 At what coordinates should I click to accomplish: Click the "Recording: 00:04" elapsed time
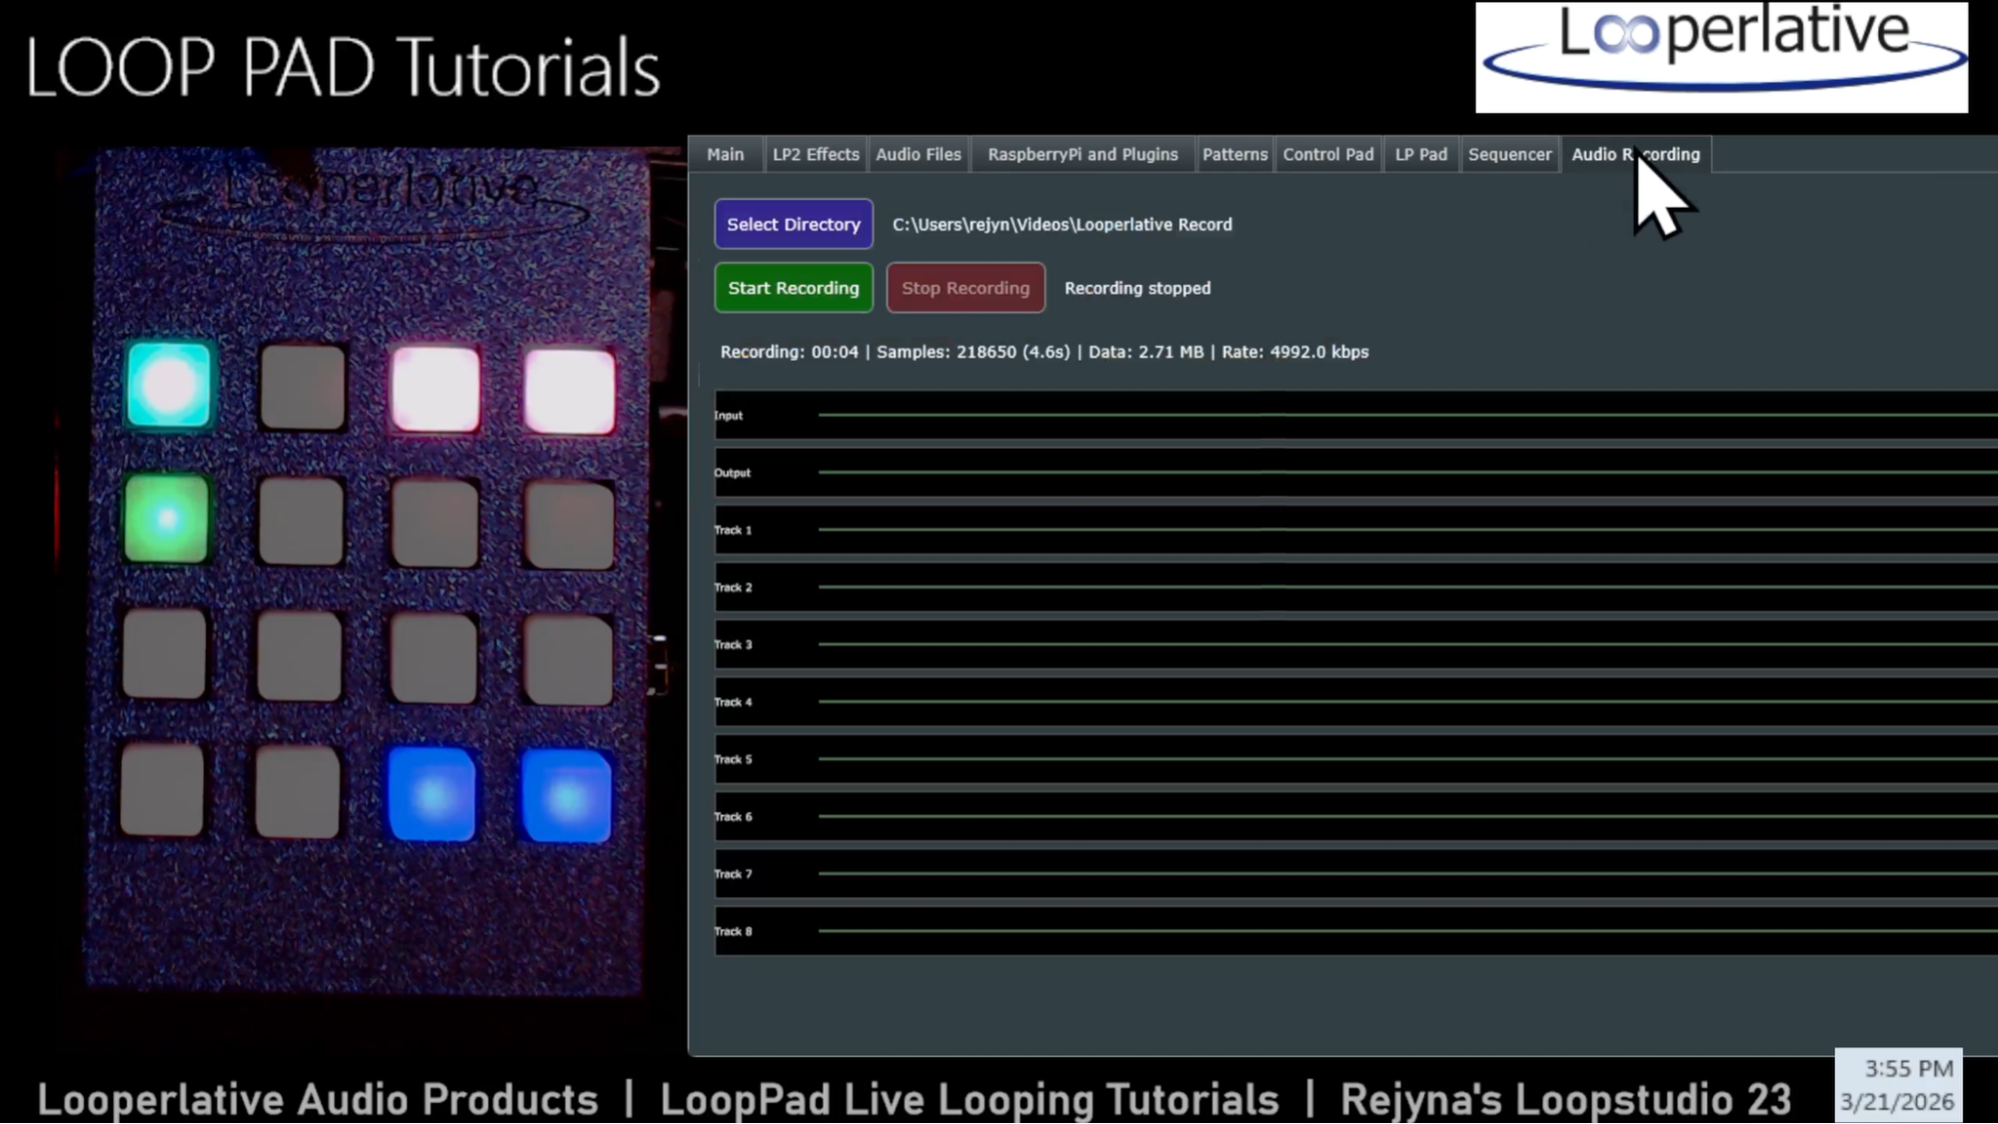pyautogui.click(x=790, y=352)
